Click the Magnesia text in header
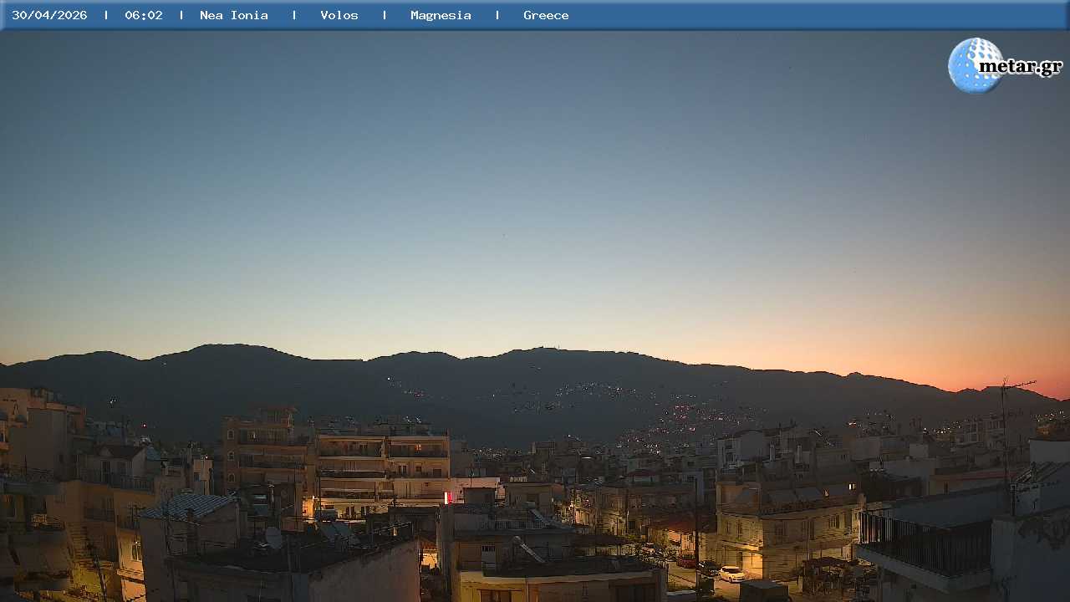 click(441, 15)
